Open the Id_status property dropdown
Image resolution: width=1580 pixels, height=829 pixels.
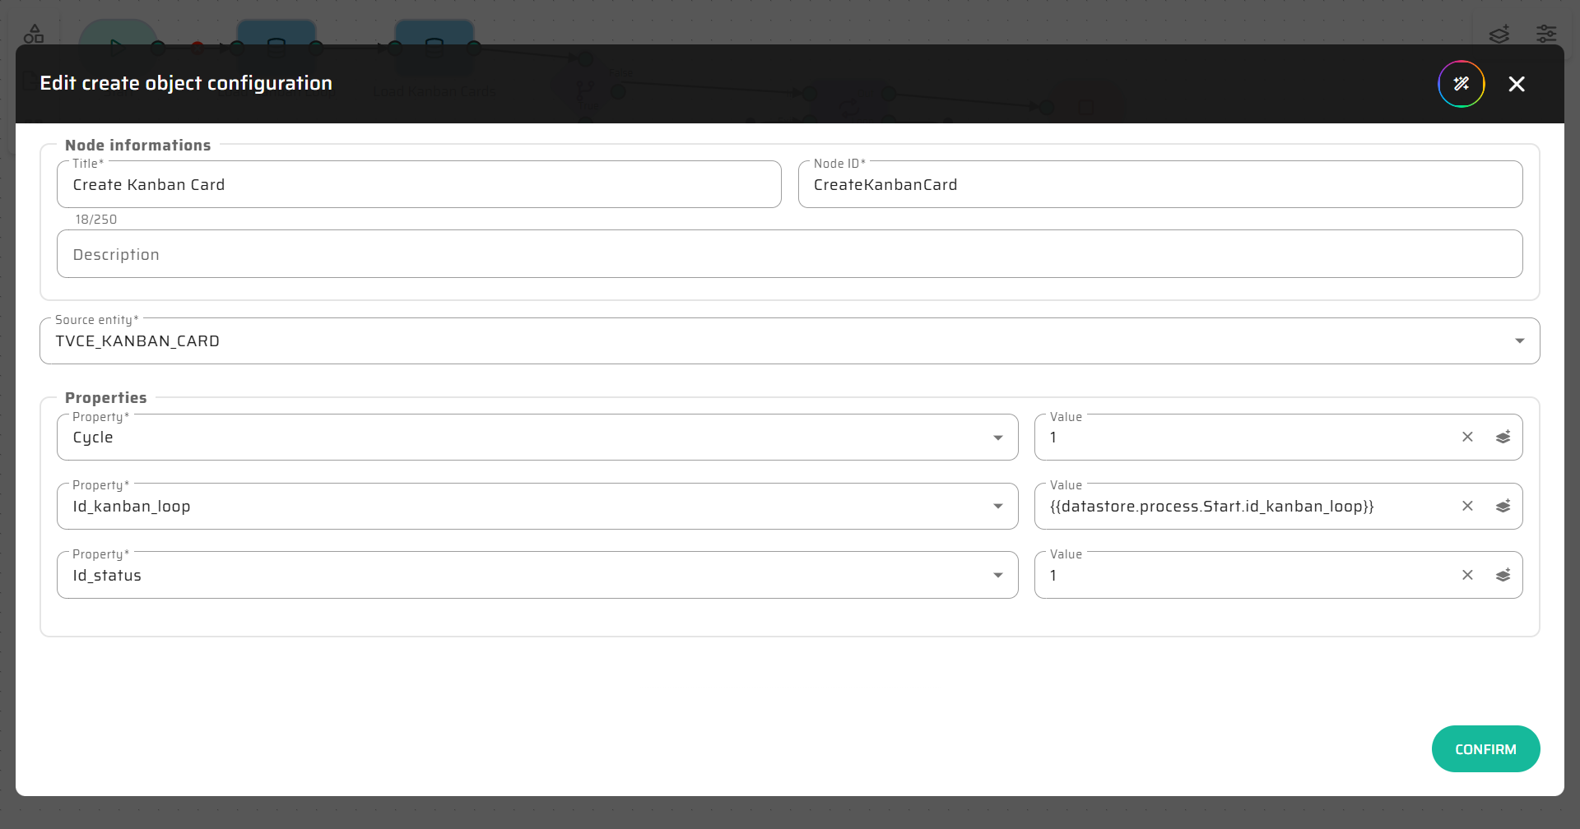pyautogui.click(x=997, y=576)
